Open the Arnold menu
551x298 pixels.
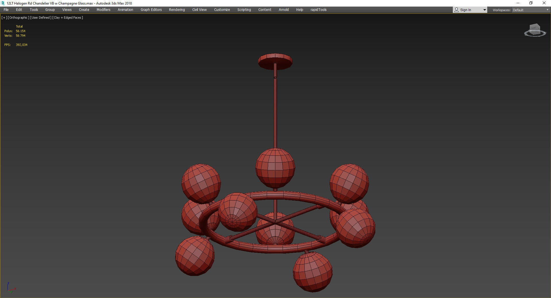point(284,10)
